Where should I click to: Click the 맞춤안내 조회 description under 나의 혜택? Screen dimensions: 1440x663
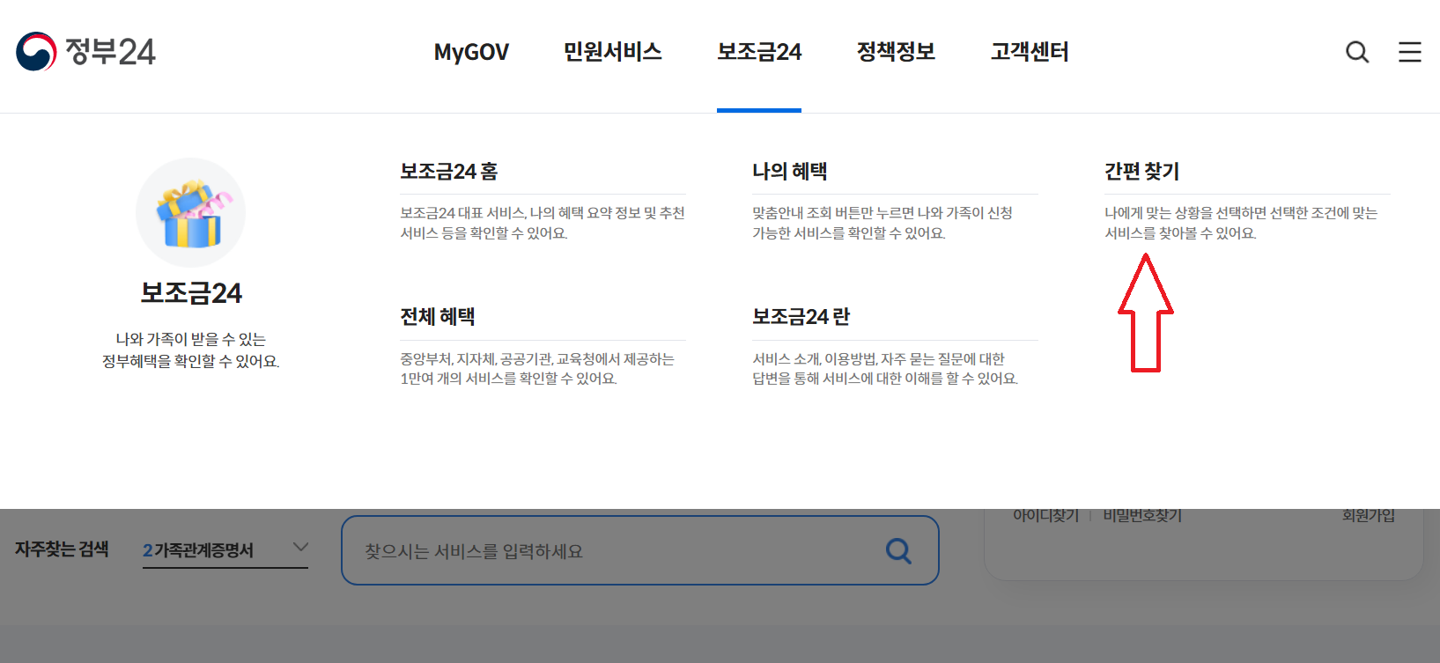coord(882,223)
